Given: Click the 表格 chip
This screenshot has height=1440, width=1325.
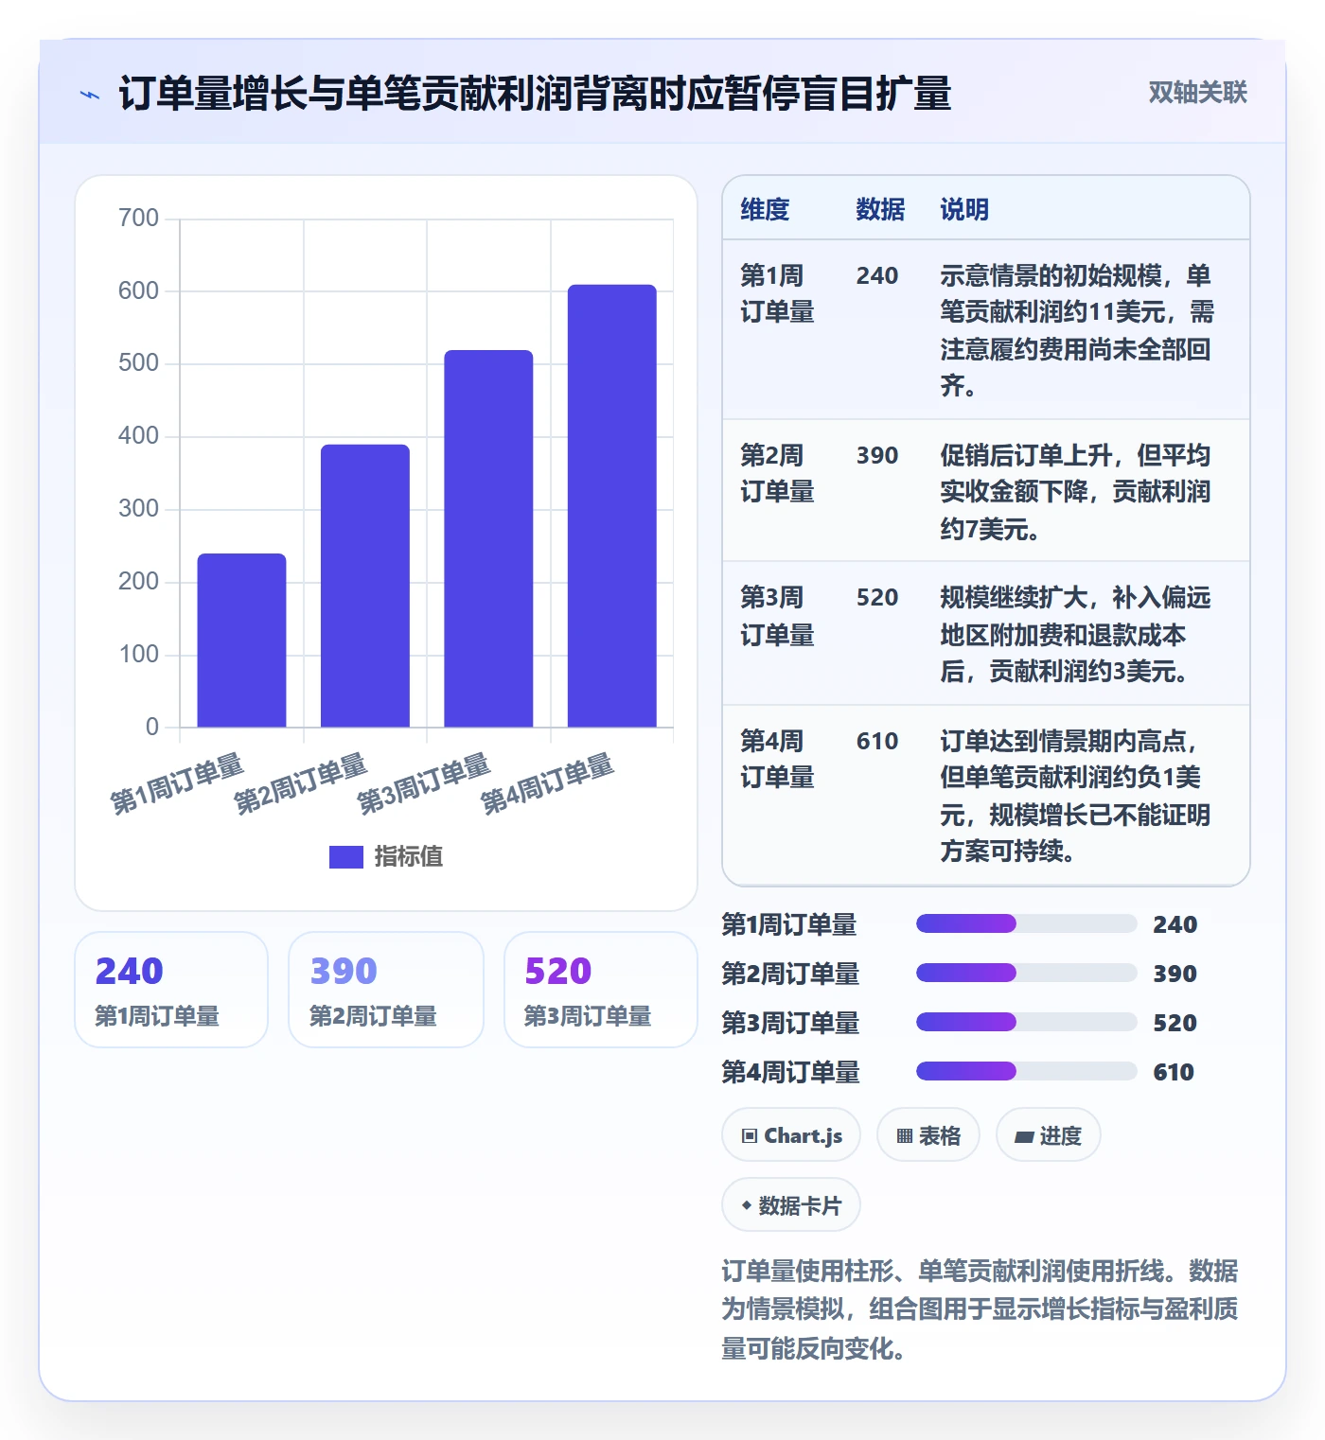Looking at the screenshot, I should pos(928,1135).
